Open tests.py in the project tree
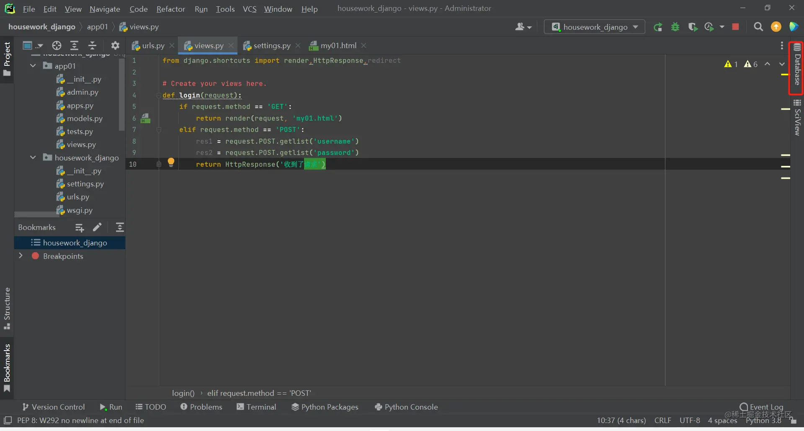The width and height of the screenshot is (804, 431). click(x=80, y=132)
